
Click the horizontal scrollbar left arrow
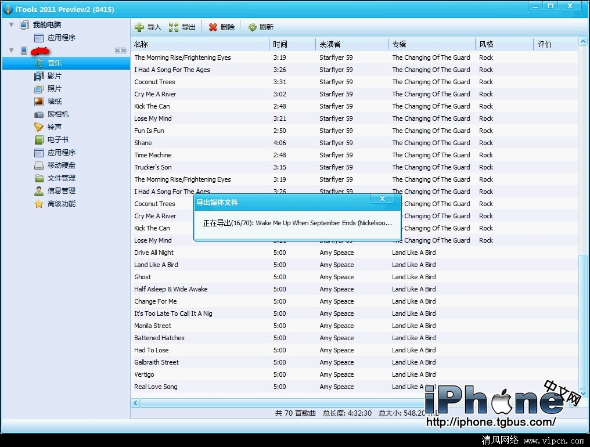tap(136, 403)
